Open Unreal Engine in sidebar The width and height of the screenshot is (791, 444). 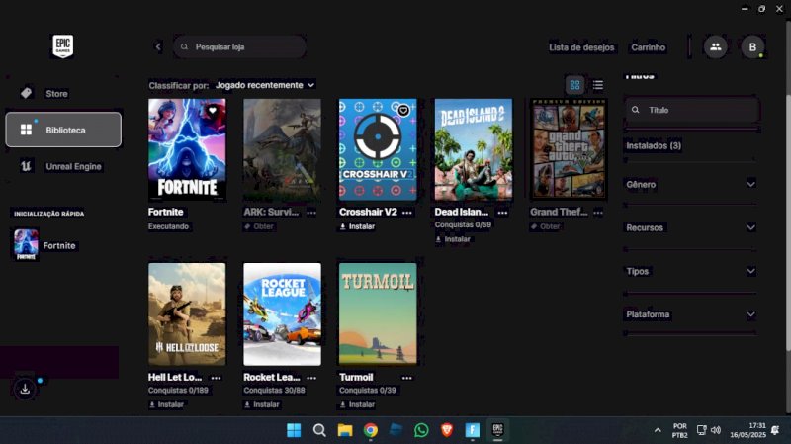(x=73, y=166)
